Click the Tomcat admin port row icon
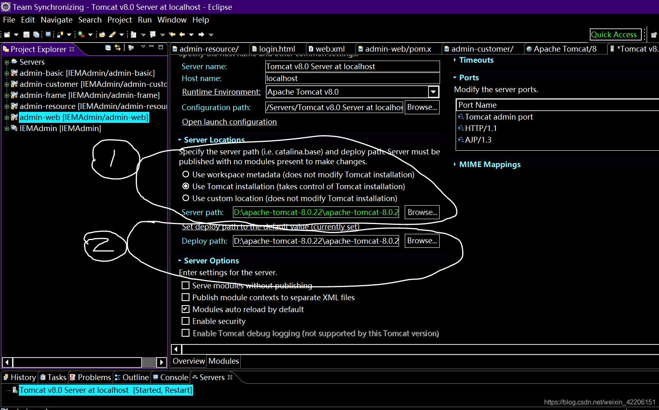The image size is (659, 410). click(x=461, y=117)
